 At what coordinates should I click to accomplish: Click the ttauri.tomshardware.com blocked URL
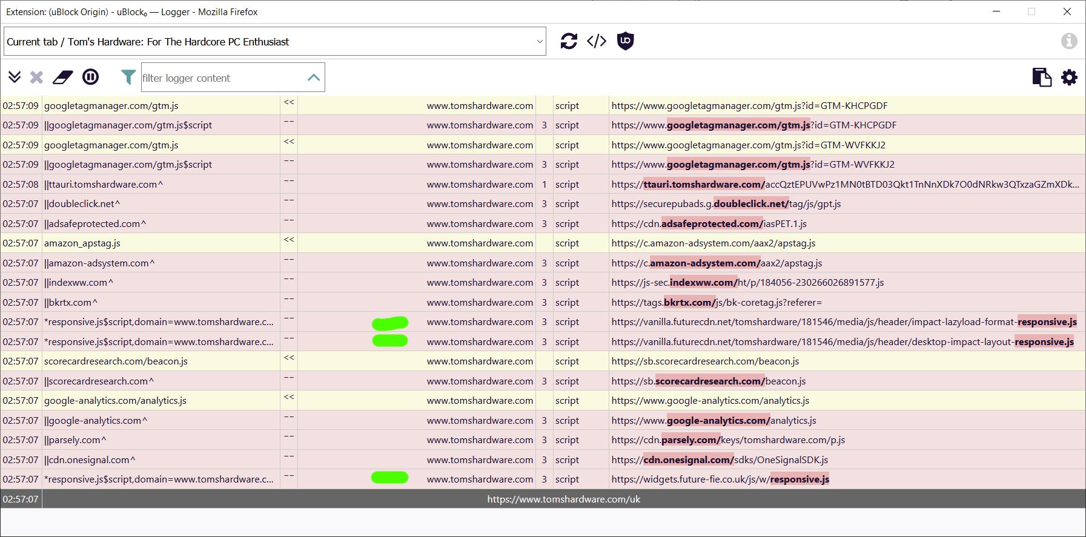pos(847,185)
